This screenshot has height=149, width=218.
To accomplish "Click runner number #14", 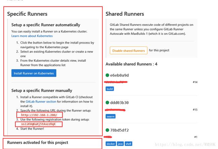I will tap(195, 82).
